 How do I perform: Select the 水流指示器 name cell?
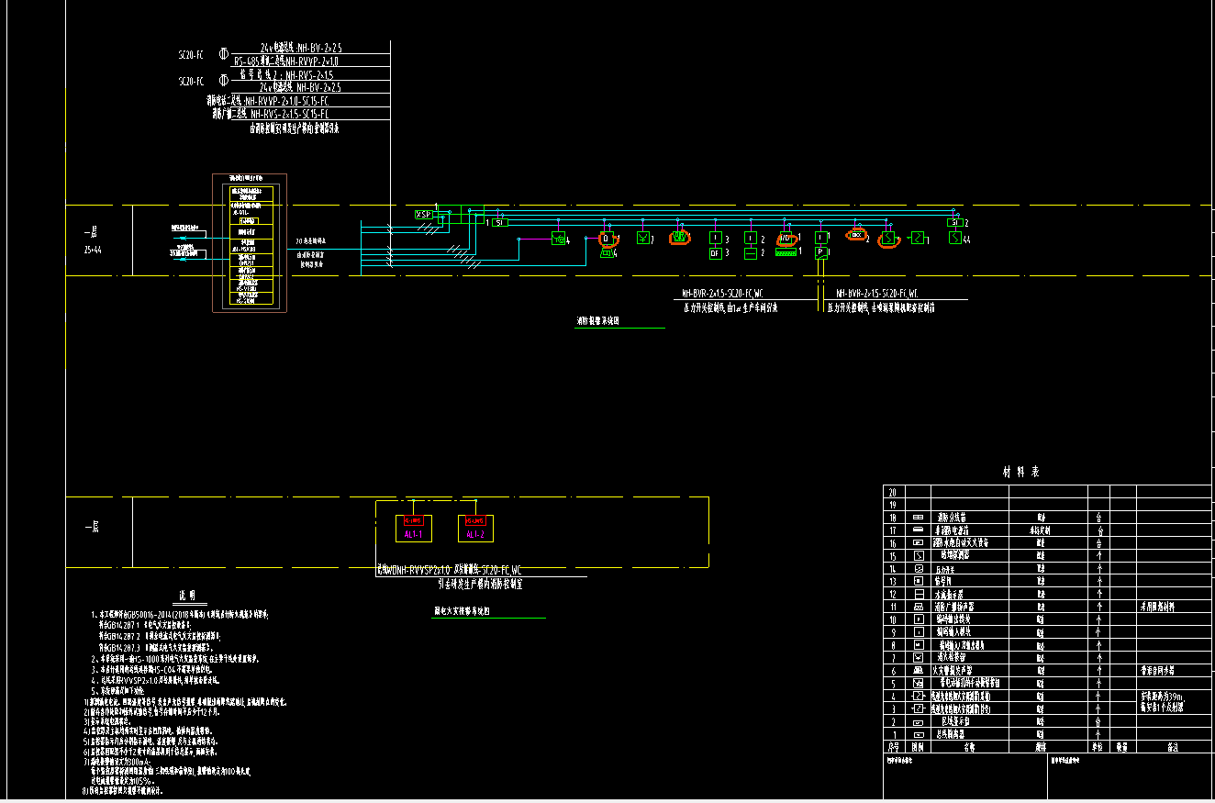970,594
